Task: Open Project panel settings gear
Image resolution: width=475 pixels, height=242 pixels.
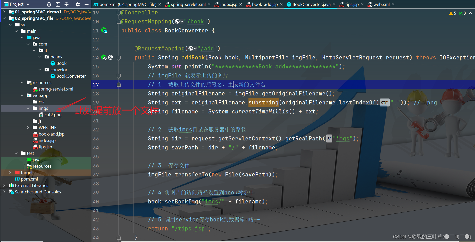Action: click(x=78, y=4)
